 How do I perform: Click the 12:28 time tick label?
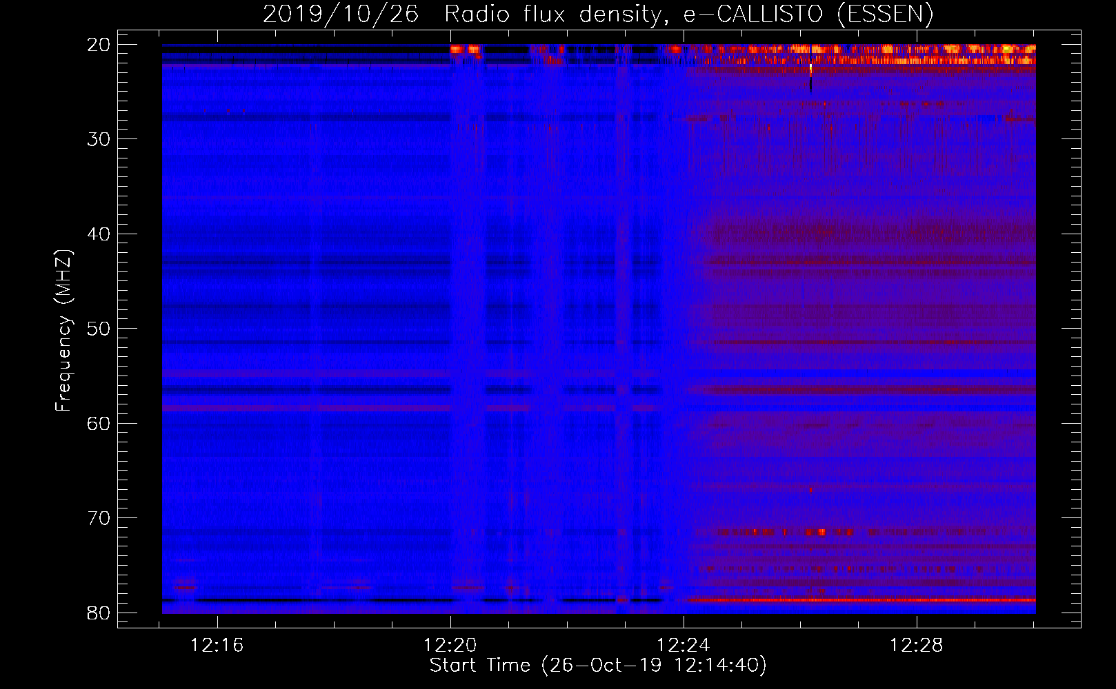point(917,646)
